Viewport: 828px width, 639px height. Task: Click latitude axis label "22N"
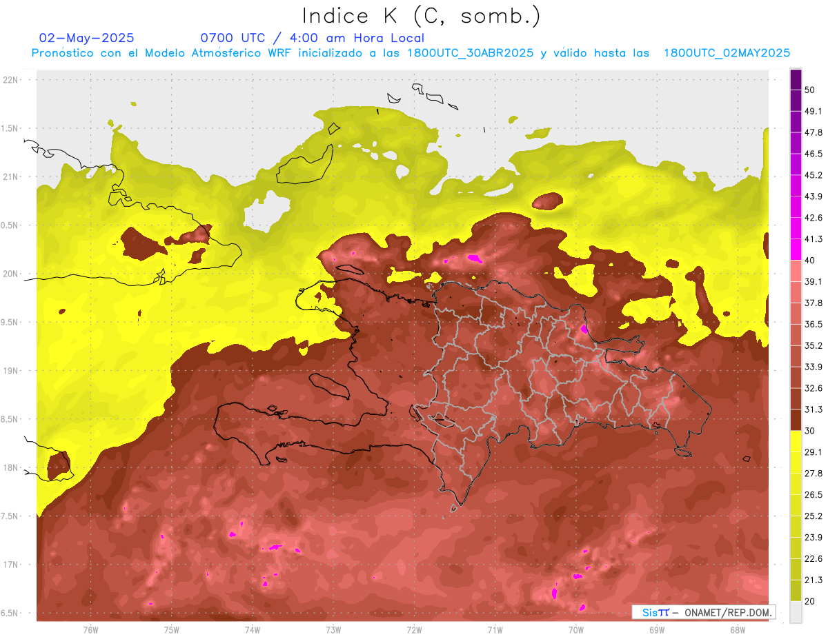click(10, 80)
